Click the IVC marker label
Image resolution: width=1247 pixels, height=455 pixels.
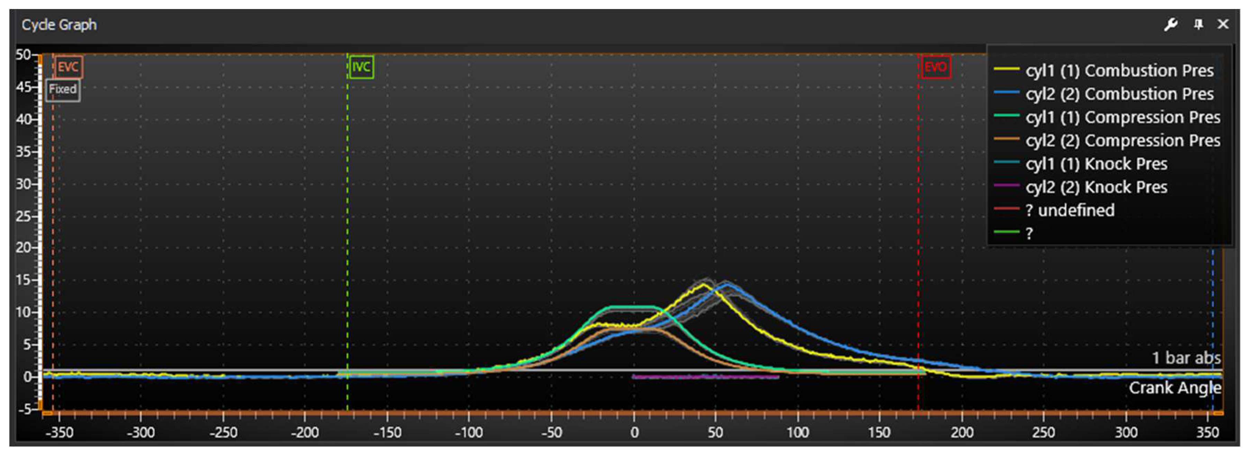click(361, 67)
